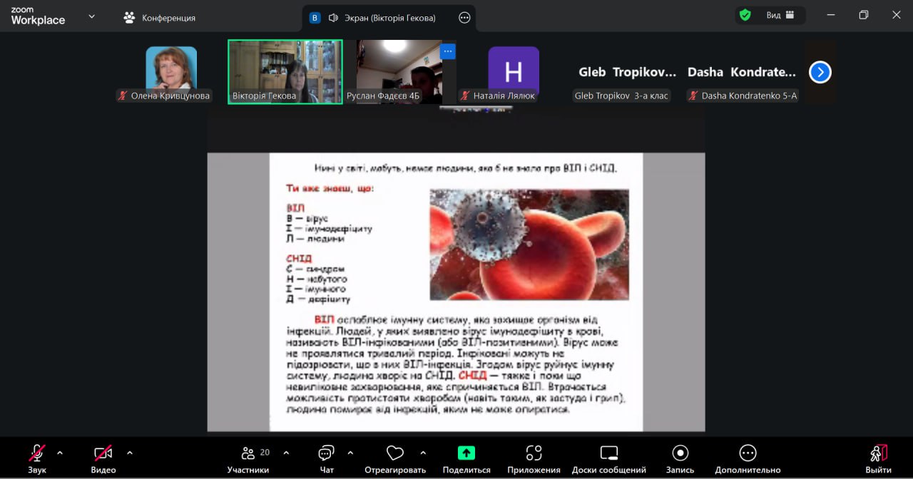
Task: Expand video settings arrow next to Видео
Action: 130,453
